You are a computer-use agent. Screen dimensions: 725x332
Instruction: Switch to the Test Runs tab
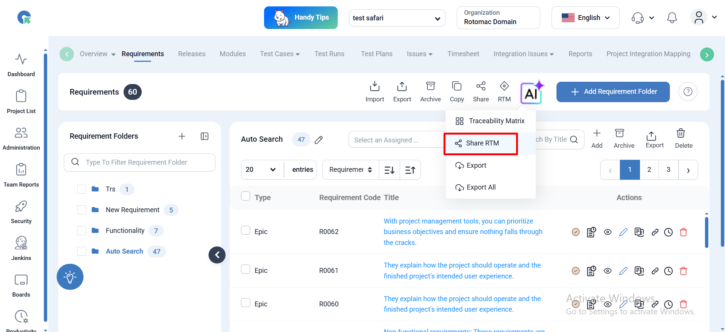pos(329,54)
